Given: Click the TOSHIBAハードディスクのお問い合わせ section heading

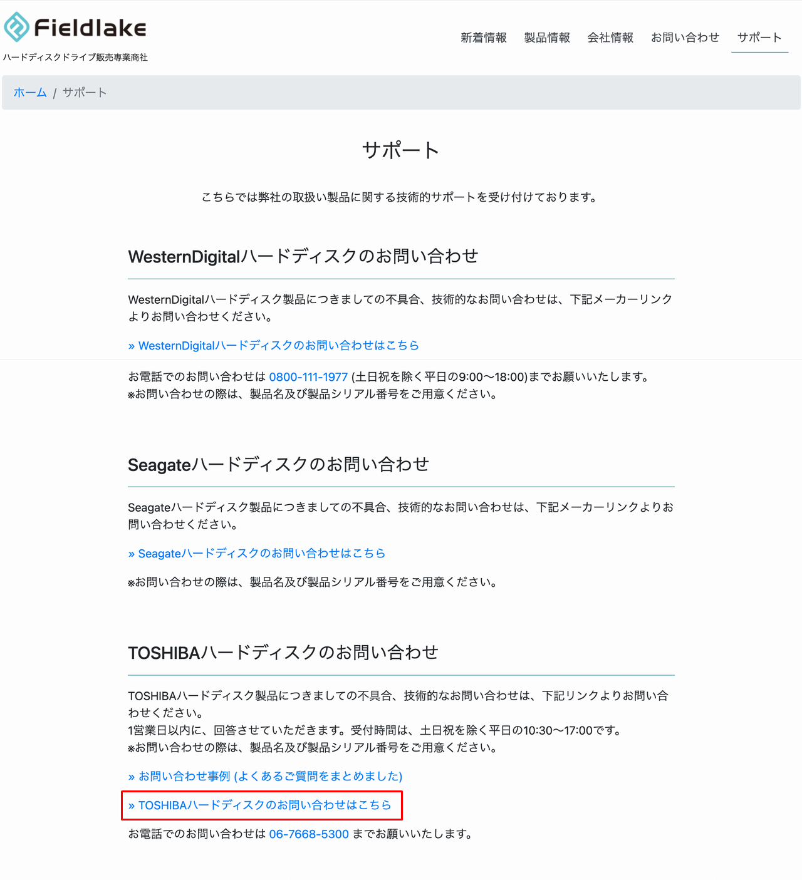Looking at the screenshot, I should tap(283, 653).
